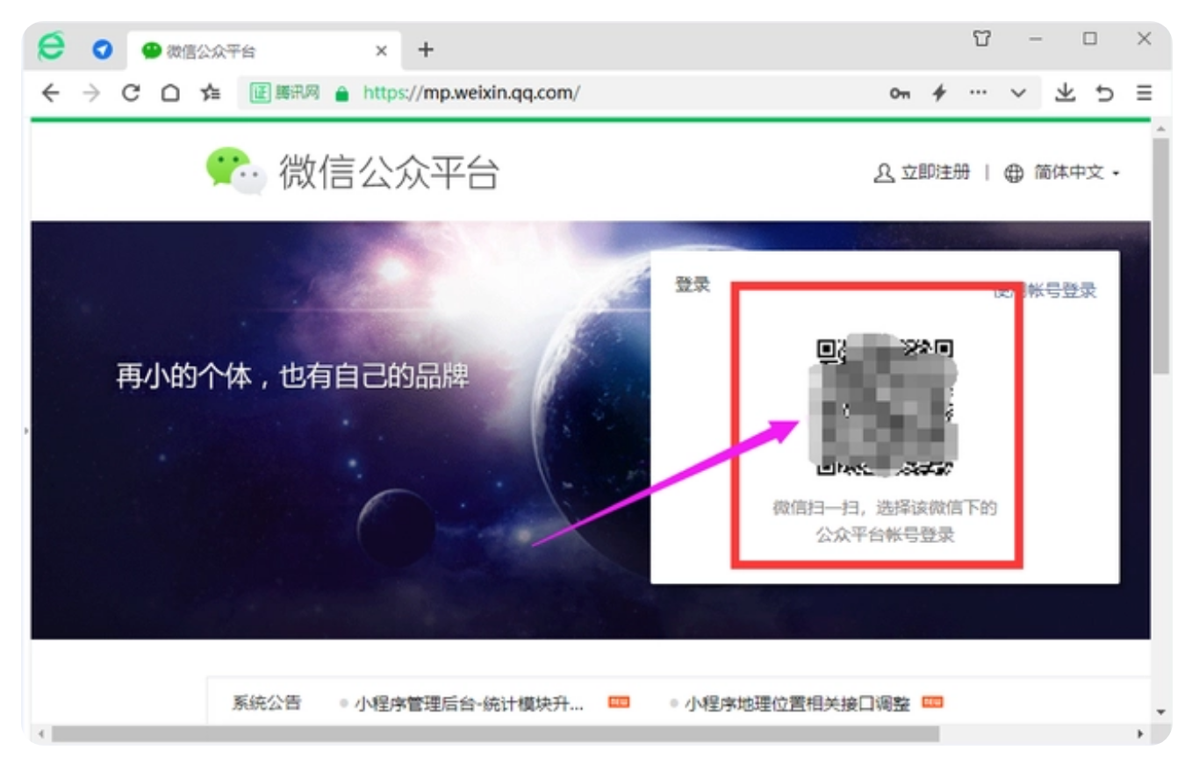Go forward with the right arrow
Viewport: 1192px width, 757px height.
coord(91,93)
